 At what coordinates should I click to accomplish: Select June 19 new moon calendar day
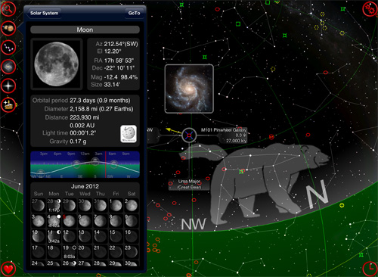click(x=69, y=251)
